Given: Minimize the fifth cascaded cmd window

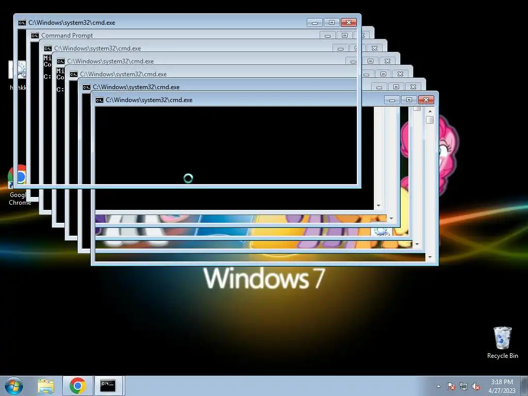Looking at the screenshot, I should point(367,74).
